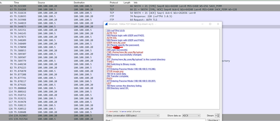Select packet 63 SYN, ACK row
Viewport: 280px width, 121px height.
point(140,10)
